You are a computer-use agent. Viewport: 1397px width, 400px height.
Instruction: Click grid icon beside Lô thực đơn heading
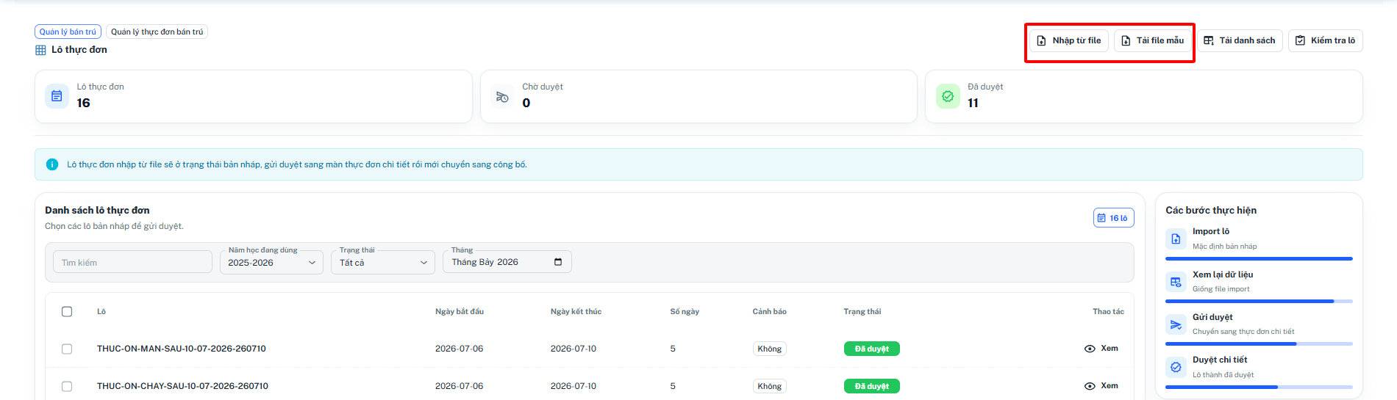40,50
